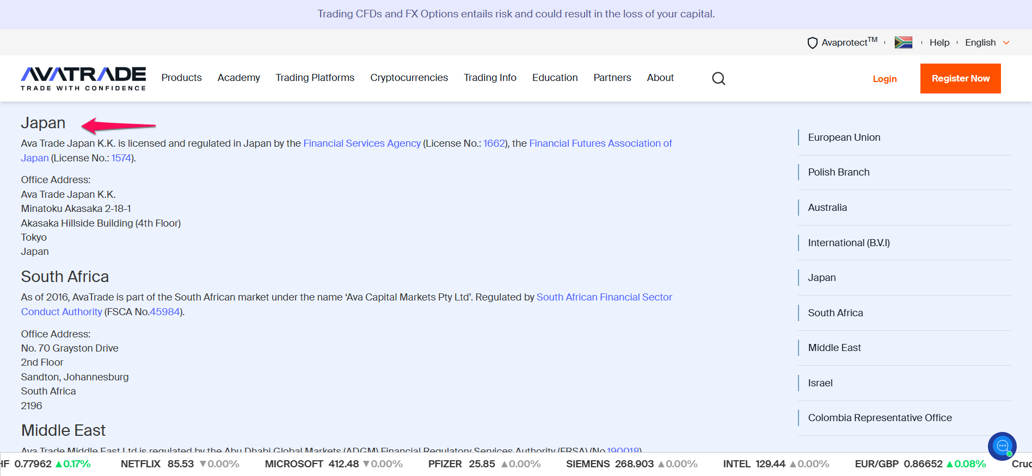Click 'Akasaka Hillside Building (4th Floor)' address line
This screenshot has width=1032, height=476.
[x=101, y=223]
